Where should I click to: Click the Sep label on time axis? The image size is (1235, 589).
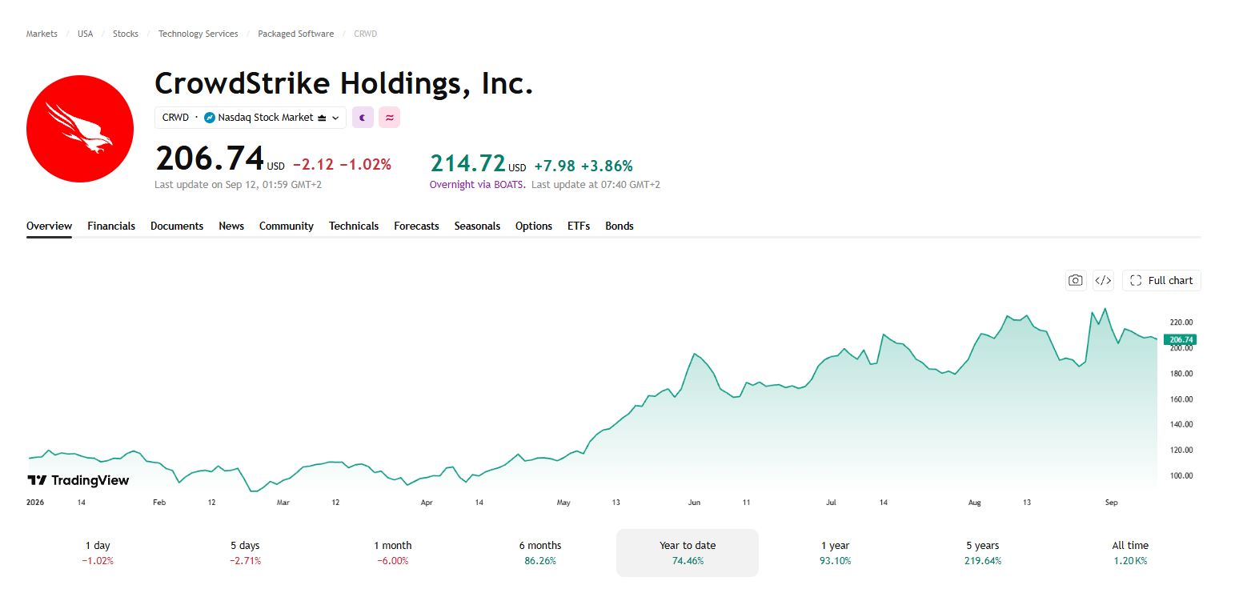[1111, 503]
